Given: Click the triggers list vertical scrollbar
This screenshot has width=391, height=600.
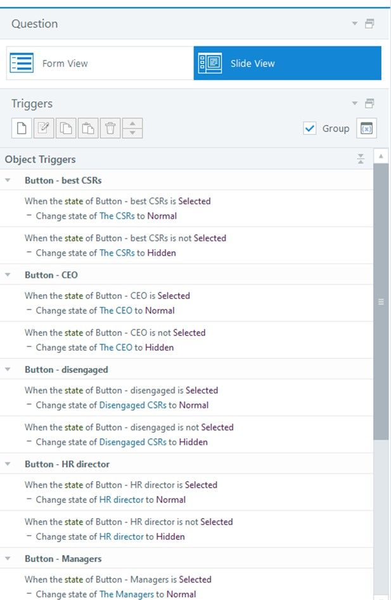Looking at the screenshot, I should pyautogui.click(x=381, y=302).
